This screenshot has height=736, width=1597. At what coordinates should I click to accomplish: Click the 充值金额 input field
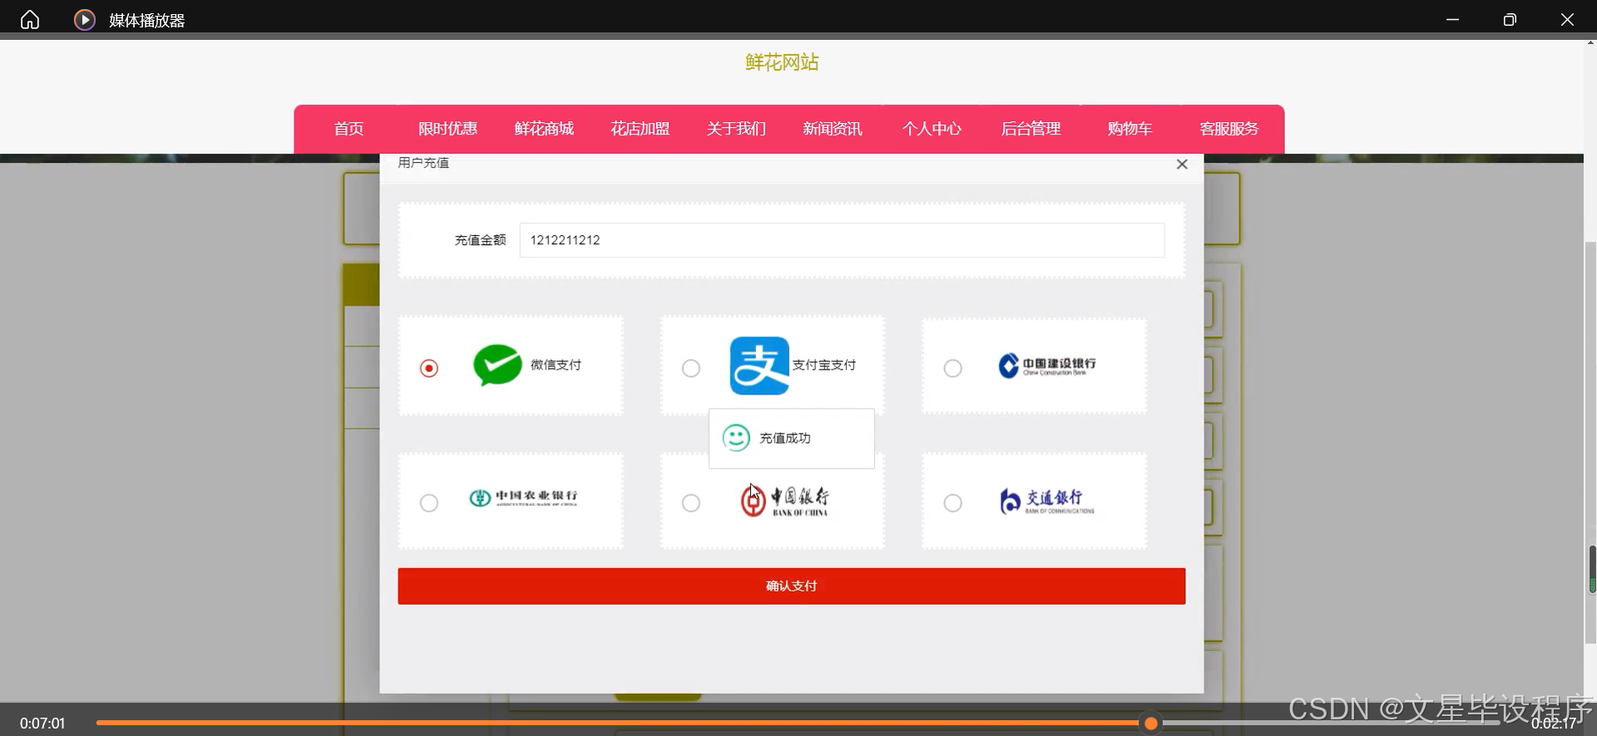pos(842,240)
